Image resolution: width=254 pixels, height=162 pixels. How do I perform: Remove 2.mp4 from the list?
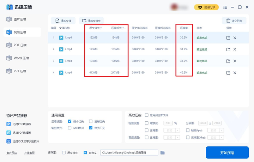point(235,50)
